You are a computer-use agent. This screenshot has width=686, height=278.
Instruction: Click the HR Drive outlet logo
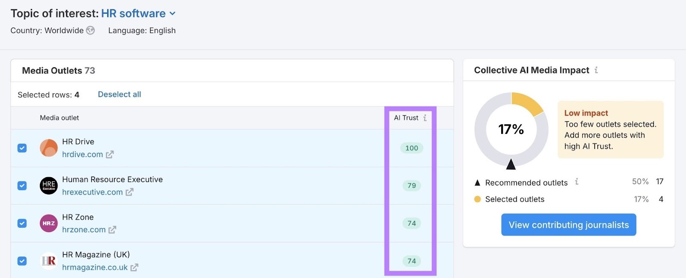48,148
